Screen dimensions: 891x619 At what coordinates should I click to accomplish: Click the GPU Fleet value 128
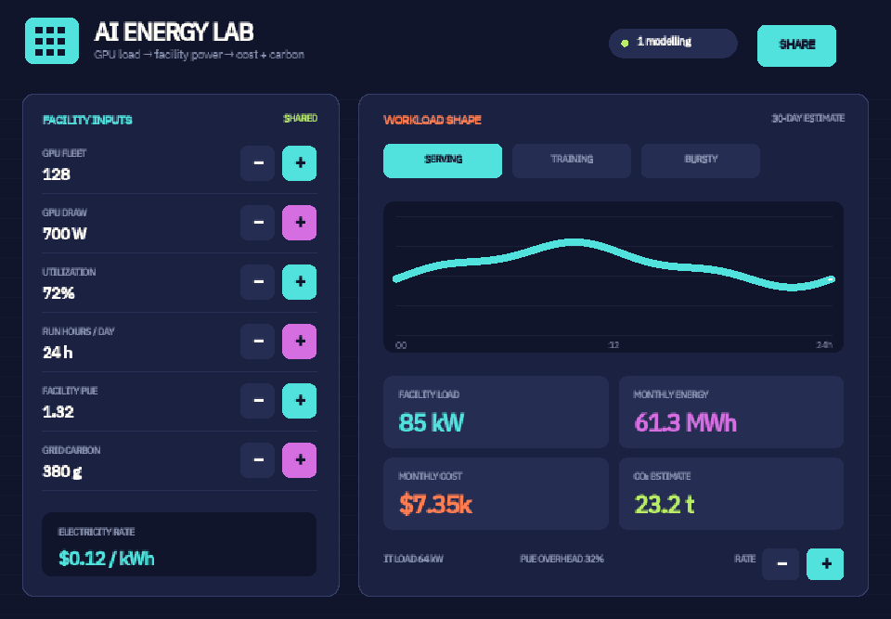click(57, 174)
